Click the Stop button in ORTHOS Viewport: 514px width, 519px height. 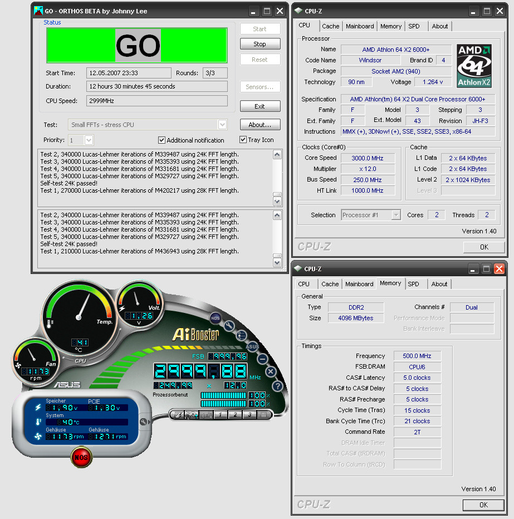click(260, 44)
